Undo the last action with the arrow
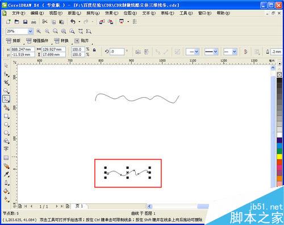The height and width of the screenshot is (225, 284). click(73, 22)
